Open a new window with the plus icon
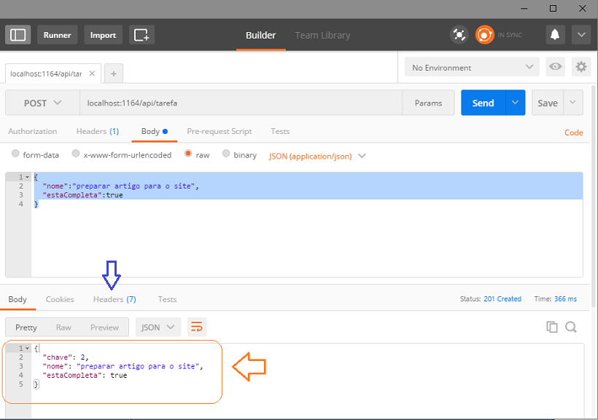This screenshot has height=420, width=598. click(142, 35)
